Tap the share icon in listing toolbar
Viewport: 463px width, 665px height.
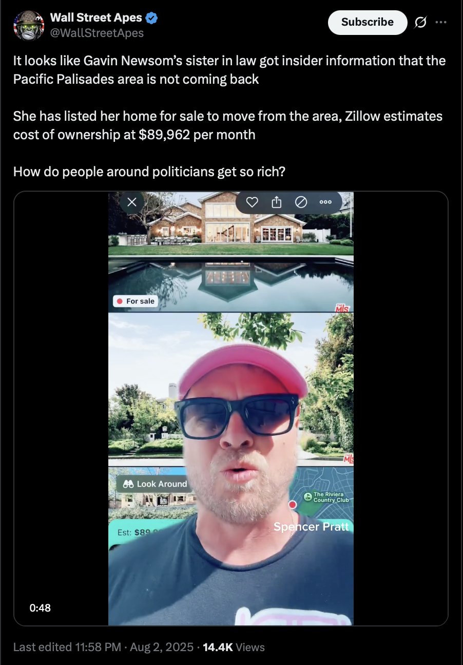click(277, 202)
